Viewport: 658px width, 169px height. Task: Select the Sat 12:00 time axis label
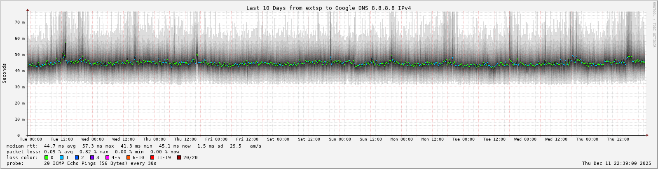(309, 139)
